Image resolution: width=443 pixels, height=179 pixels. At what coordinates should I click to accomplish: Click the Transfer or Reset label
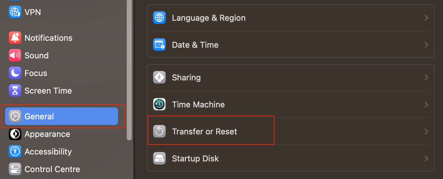pyautogui.click(x=205, y=131)
